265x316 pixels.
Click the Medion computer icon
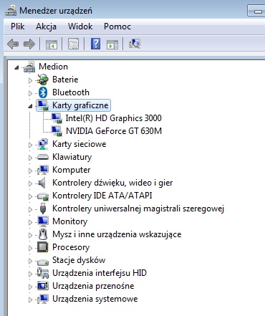29,67
